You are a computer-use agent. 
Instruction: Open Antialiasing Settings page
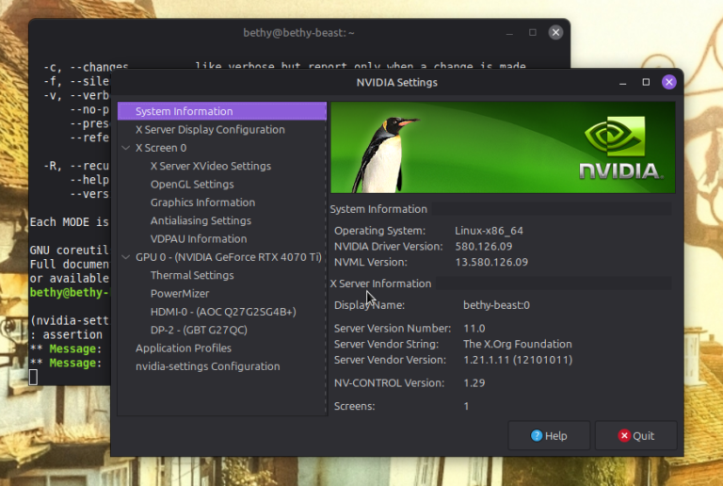point(201,221)
